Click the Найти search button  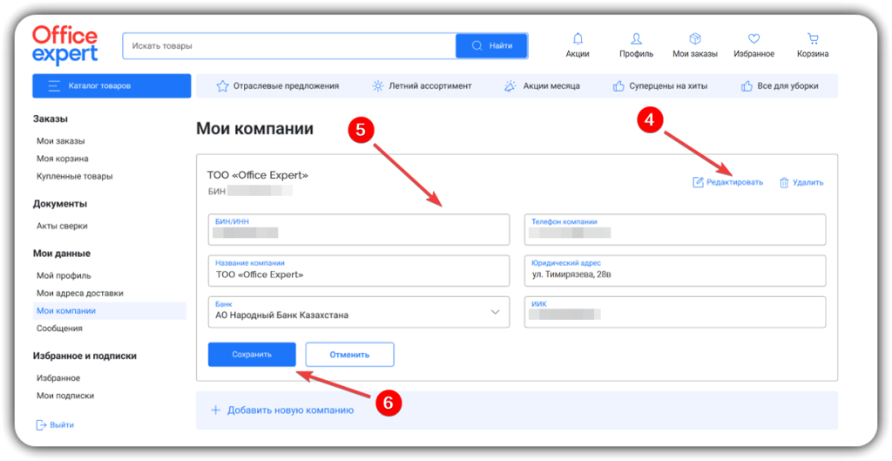tap(491, 45)
